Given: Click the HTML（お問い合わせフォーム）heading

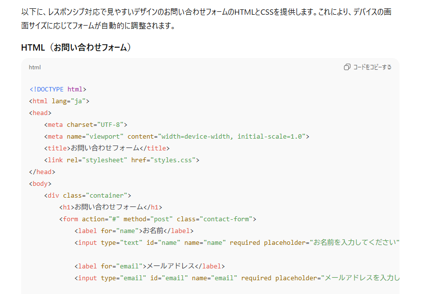Looking at the screenshot, I should (77, 48).
